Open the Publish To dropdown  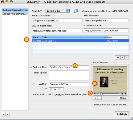pos(58,11)
